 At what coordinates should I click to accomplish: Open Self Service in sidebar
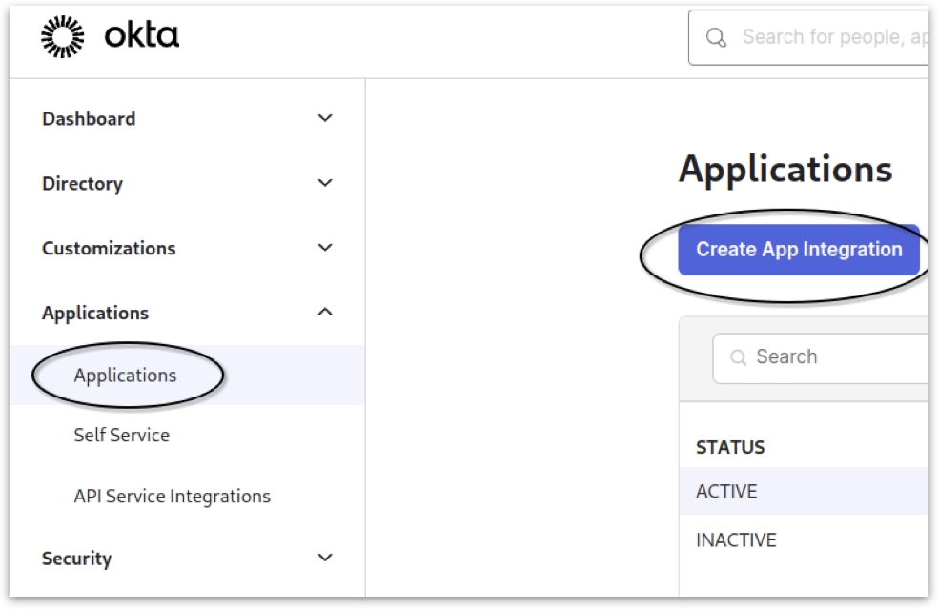[x=121, y=436]
